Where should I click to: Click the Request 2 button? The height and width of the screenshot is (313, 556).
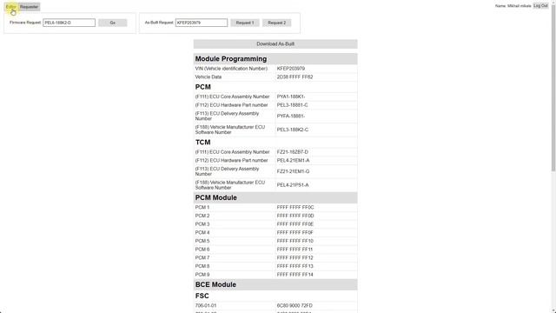click(277, 23)
